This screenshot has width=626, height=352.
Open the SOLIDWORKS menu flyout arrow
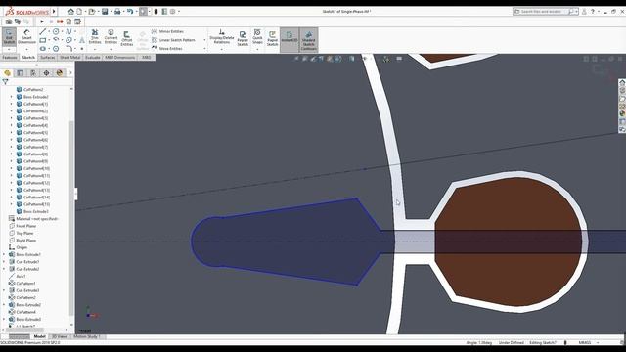point(54,12)
